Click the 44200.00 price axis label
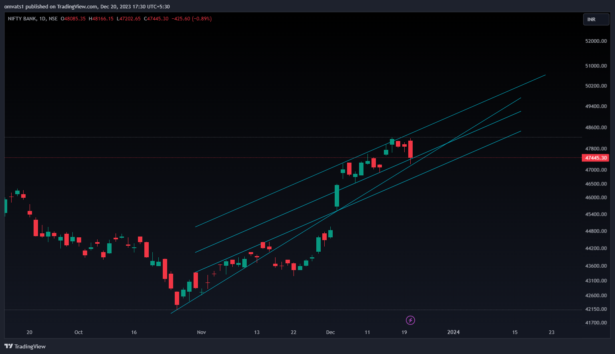 click(x=596, y=248)
